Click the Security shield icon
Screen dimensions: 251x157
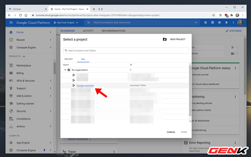(x=11, y=111)
